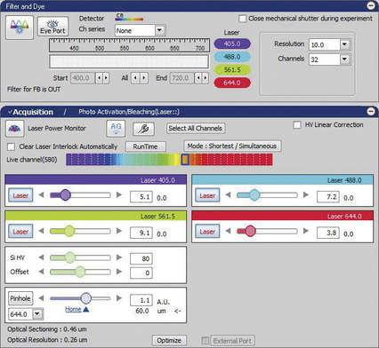Click the End wavelength field 720.0
Screen dimensions: 379x348
coord(181,78)
